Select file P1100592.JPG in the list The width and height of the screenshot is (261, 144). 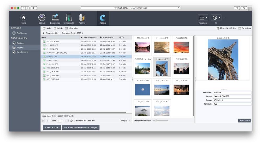coord(86,49)
